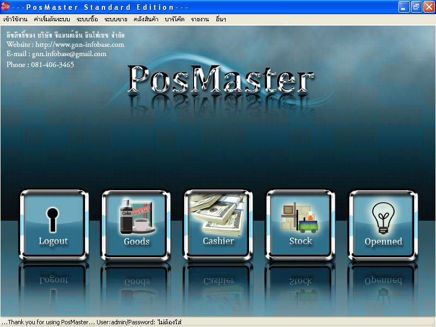Expand the ระบบซื้อ menu

(x=87, y=19)
